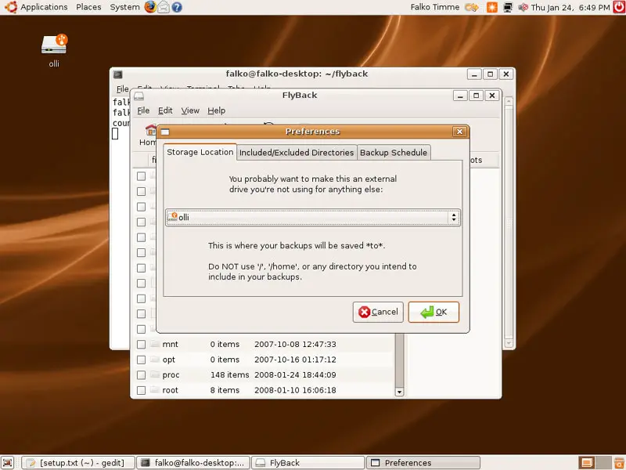Click the date 2007-10-08 12:47:33

coord(295,344)
